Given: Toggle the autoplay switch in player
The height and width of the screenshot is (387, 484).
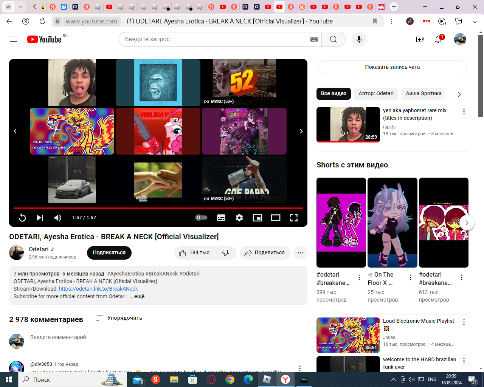Looking at the screenshot, I should (x=201, y=218).
